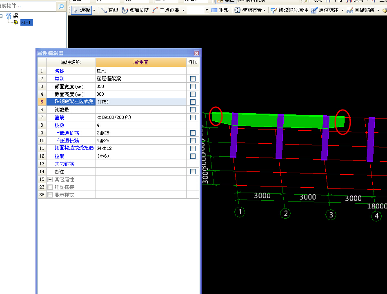Activate the 选择 select tool
This screenshot has width=387, height=294.
tap(82, 10)
